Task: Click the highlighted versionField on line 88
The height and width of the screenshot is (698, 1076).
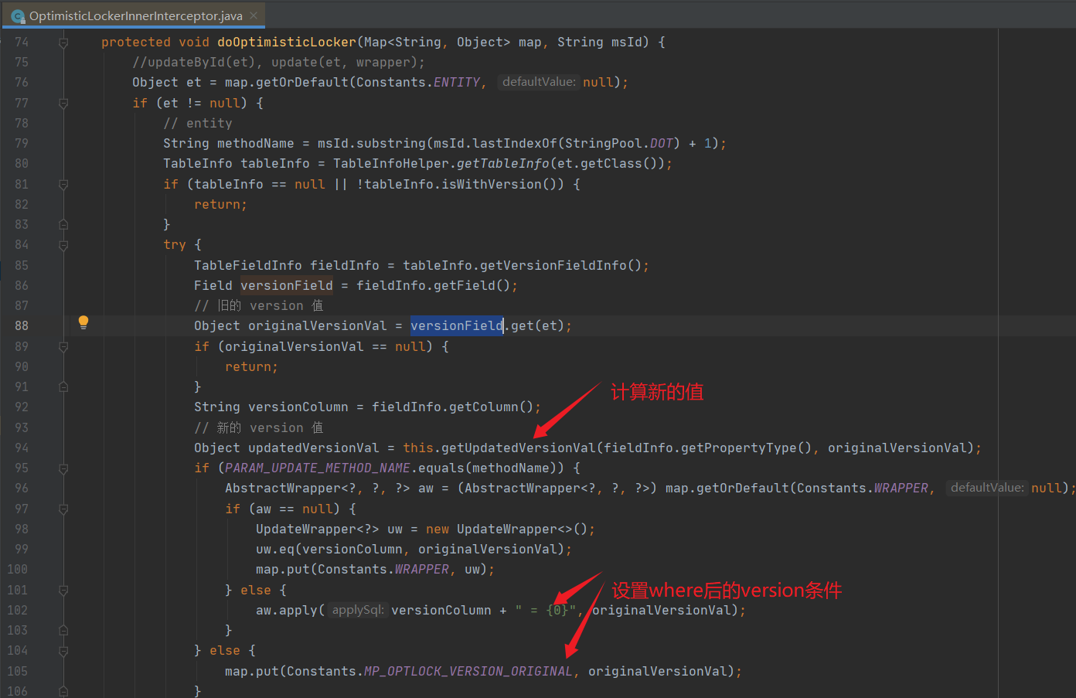Action: coord(457,326)
